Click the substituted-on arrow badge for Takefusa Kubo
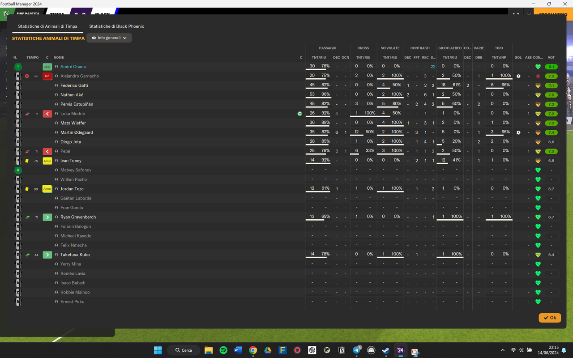Screen dimensions: 573x358 pyautogui.click(x=47, y=255)
